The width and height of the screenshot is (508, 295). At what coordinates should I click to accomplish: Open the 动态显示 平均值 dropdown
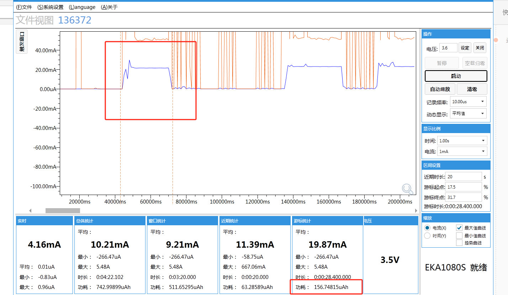tap(468, 114)
